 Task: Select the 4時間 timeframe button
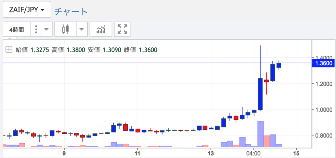(x=16, y=29)
